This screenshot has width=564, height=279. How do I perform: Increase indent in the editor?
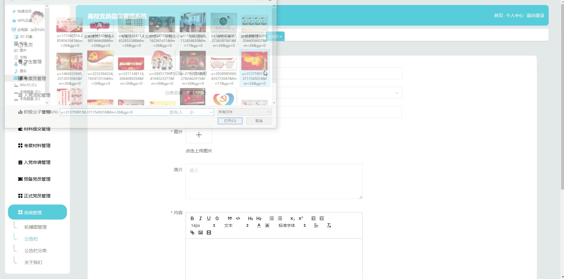(322, 218)
